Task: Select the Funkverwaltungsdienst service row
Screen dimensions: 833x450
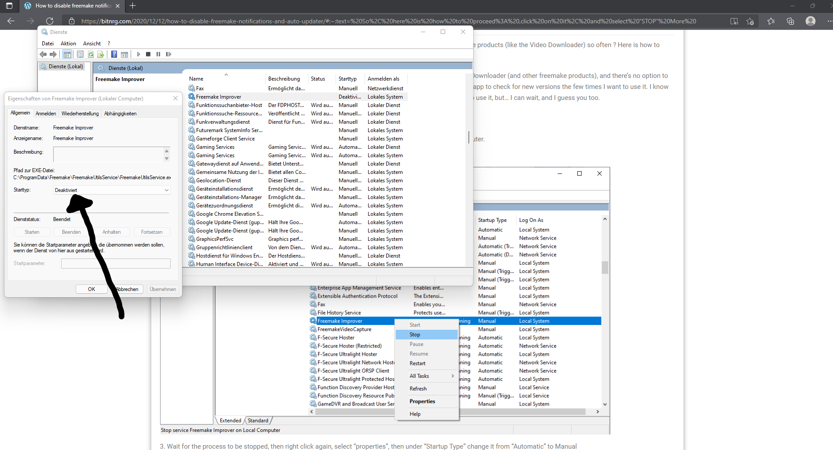Action: click(297, 122)
